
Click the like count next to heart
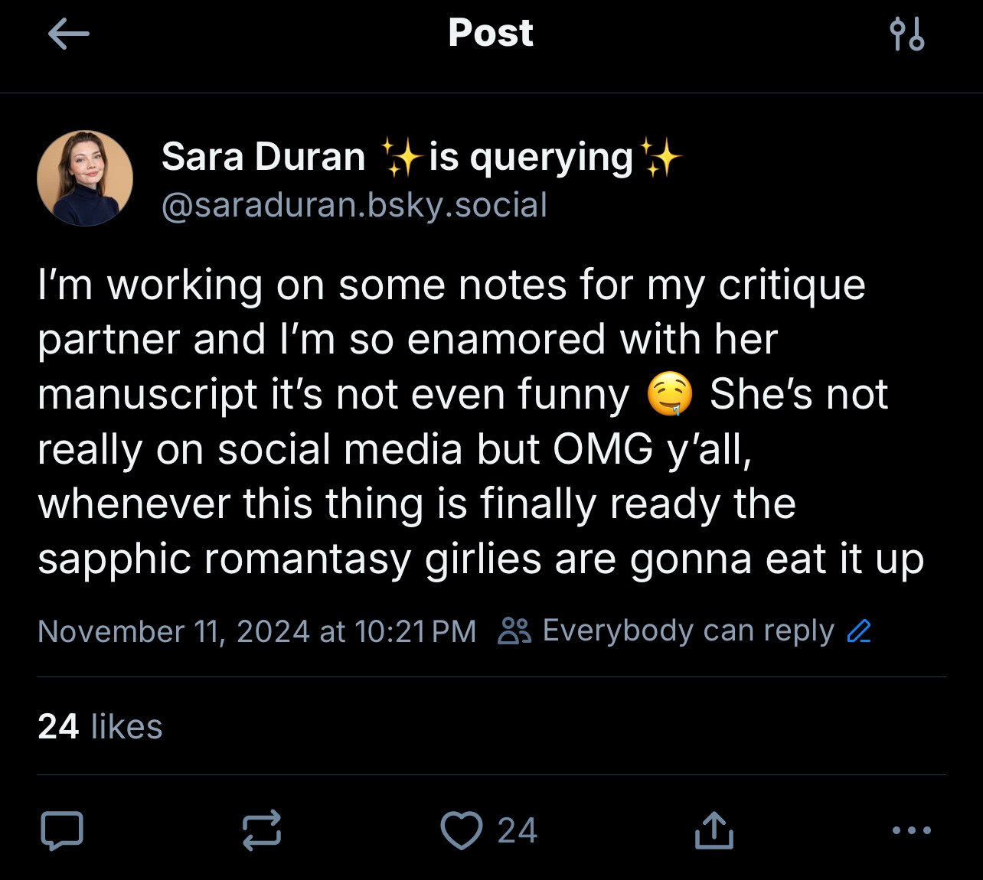pos(518,830)
